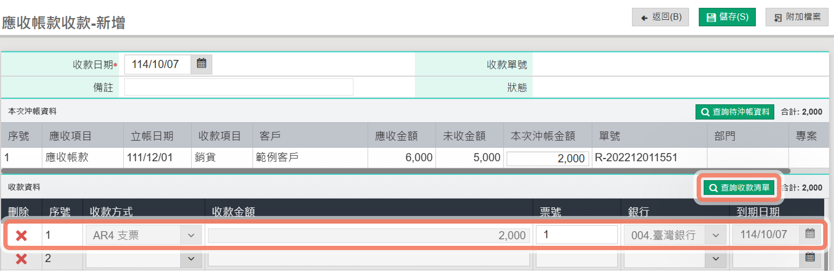Click 查詢收款清單 search button

pyautogui.click(x=738, y=188)
